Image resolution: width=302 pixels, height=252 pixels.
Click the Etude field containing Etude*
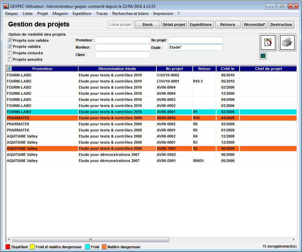coord(196,48)
